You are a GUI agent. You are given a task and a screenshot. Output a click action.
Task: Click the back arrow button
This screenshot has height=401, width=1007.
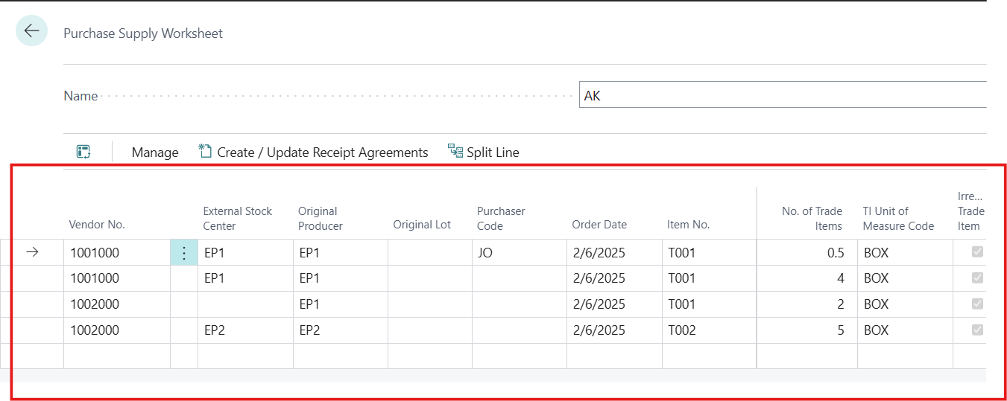tap(31, 31)
